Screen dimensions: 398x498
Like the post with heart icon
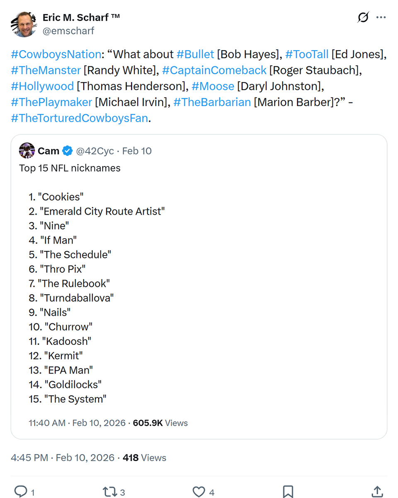(x=199, y=492)
